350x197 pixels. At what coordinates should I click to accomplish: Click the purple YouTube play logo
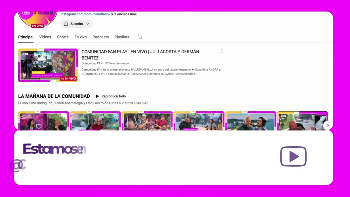pos(293,157)
